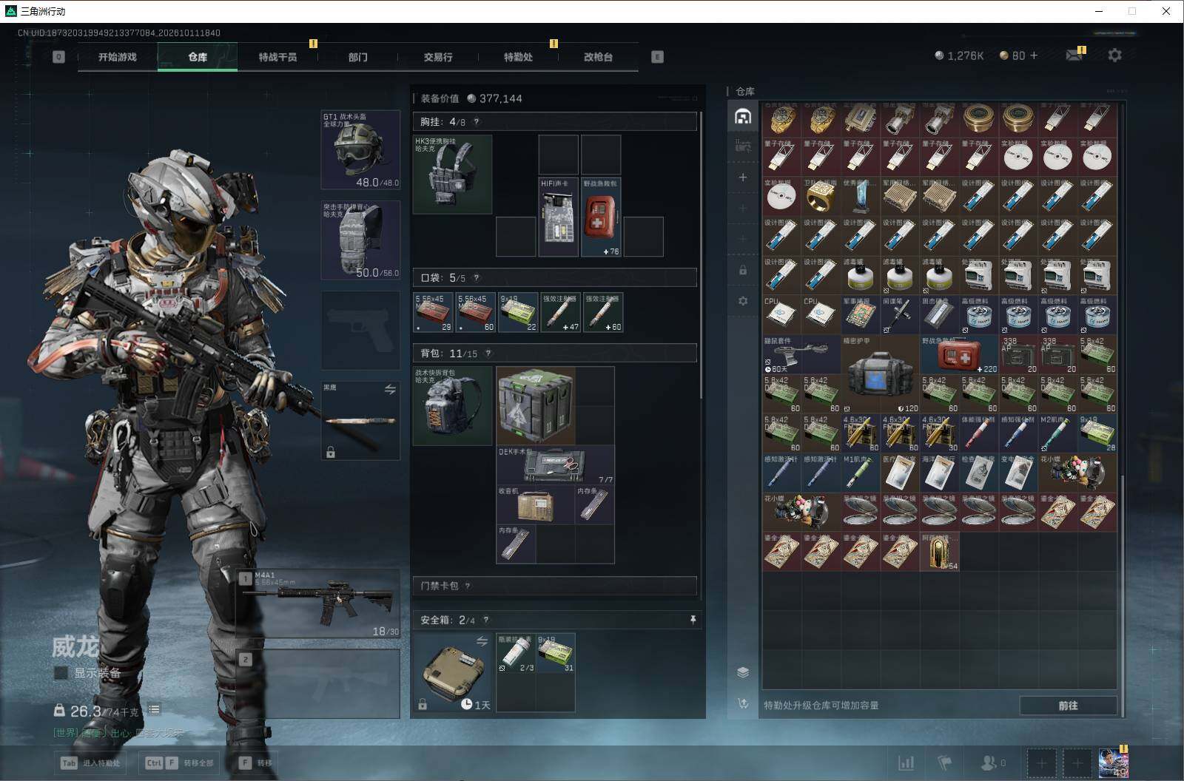
Task: Click the 转移全部 Ctrl F button
Action: [x=180, y=763]
